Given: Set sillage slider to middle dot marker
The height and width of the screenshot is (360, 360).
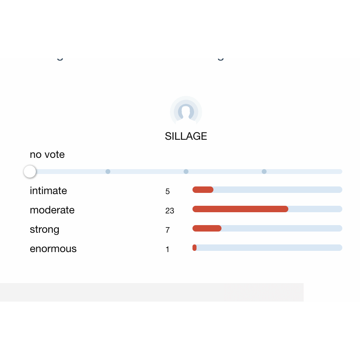Looking at the screenshot, I should coord(186,172).
